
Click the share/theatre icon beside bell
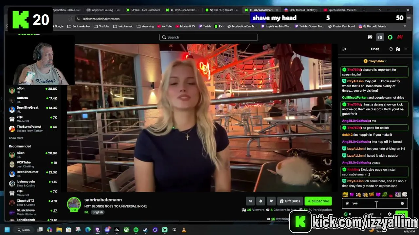pos(250,201)
